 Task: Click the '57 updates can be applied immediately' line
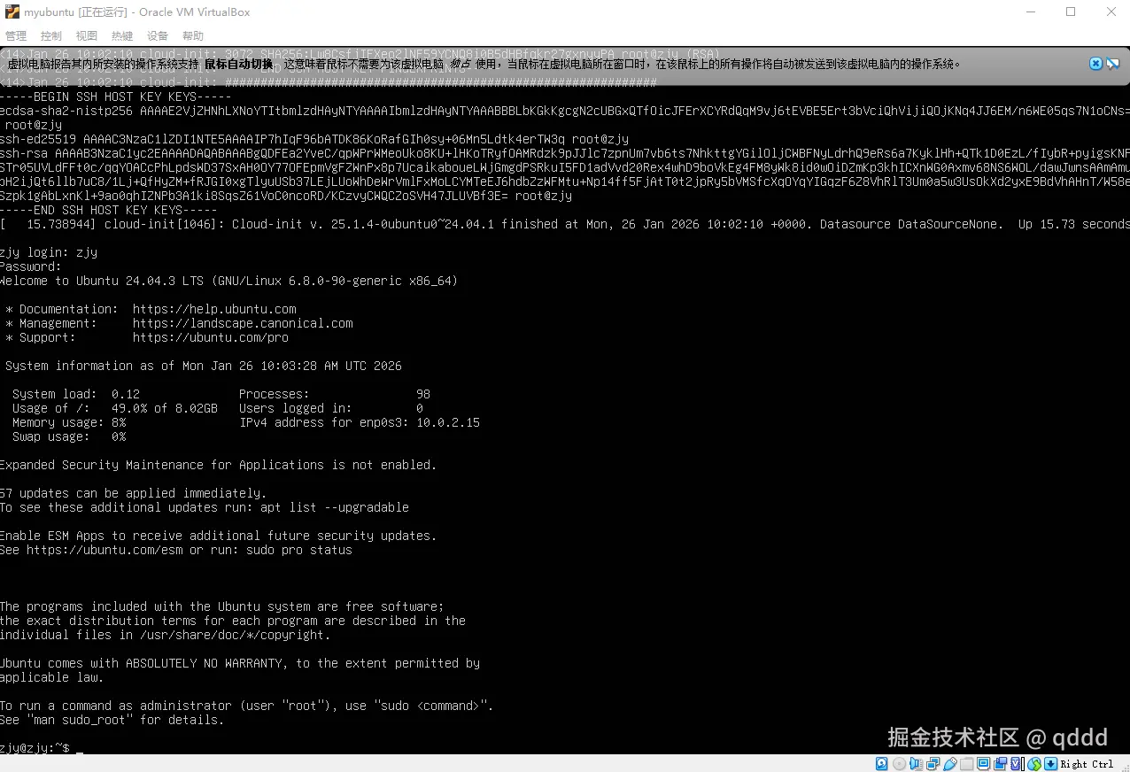[133, 493]
